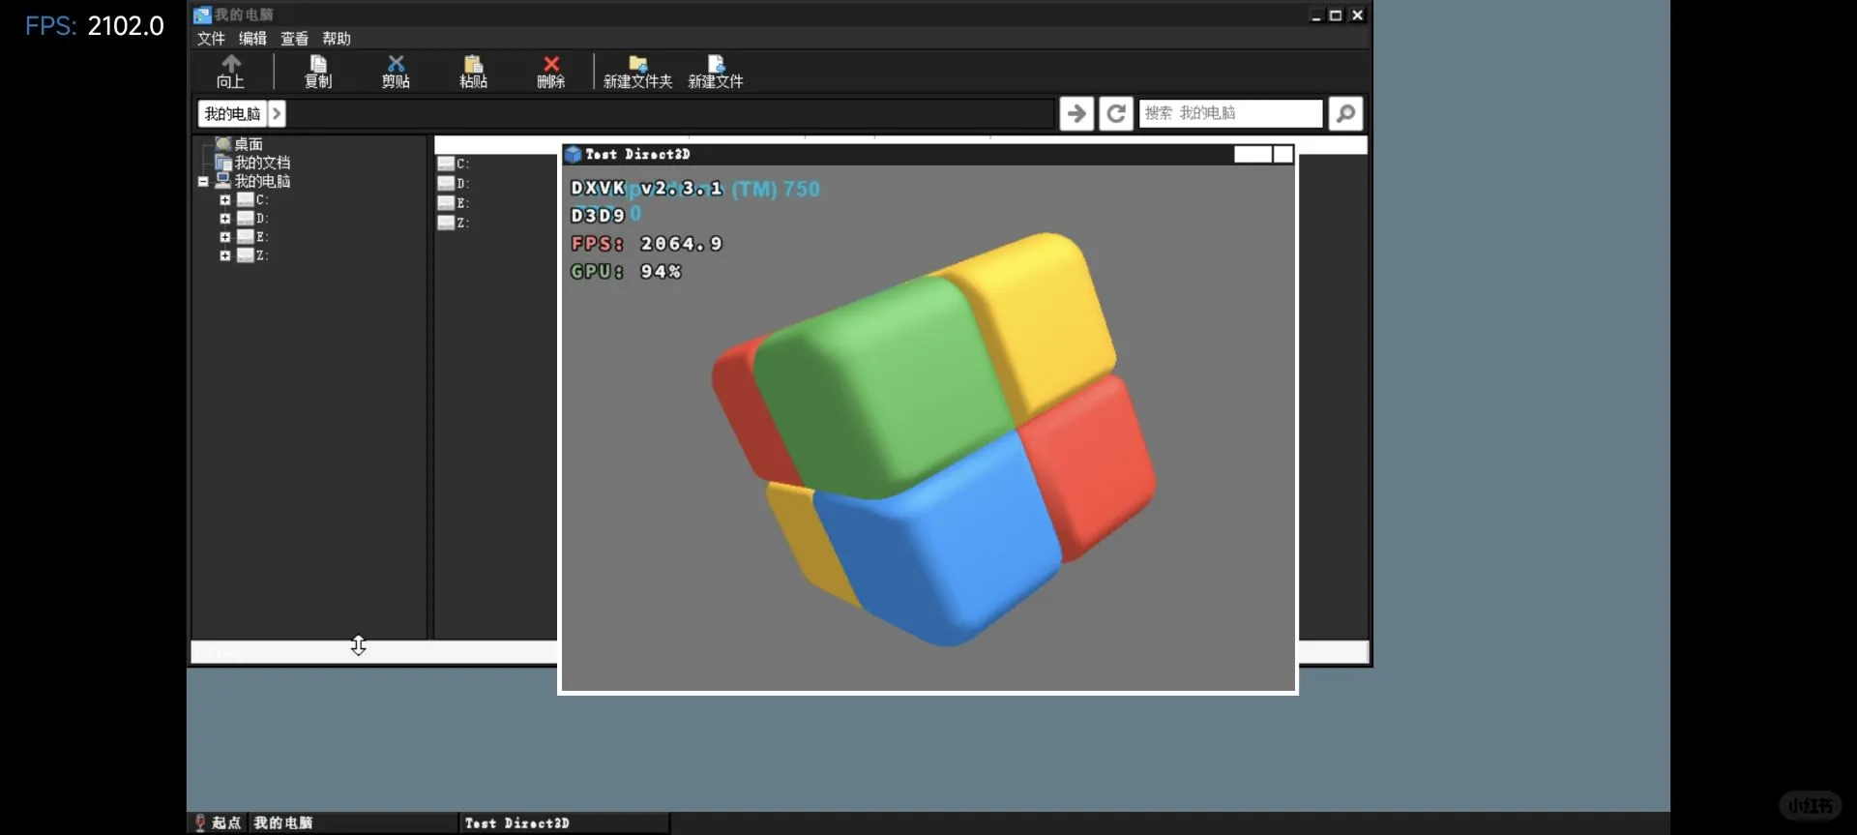Select 我的文档 in the folder tree
Viewport: 1857px width, 835px height.
point(262,163)
